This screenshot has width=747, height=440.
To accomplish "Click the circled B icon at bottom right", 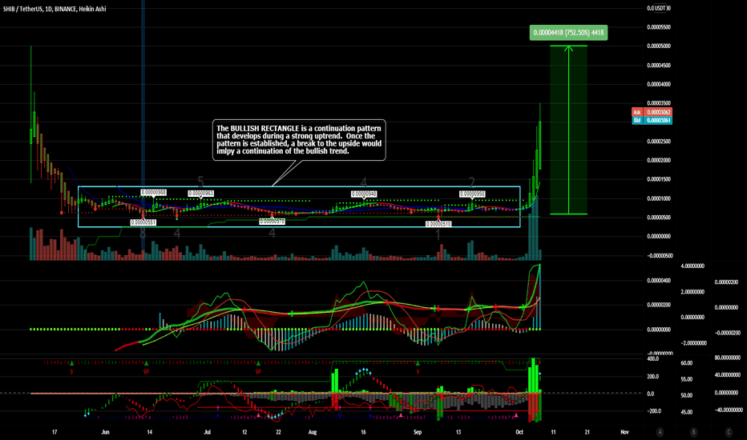I will click(693, 432).
